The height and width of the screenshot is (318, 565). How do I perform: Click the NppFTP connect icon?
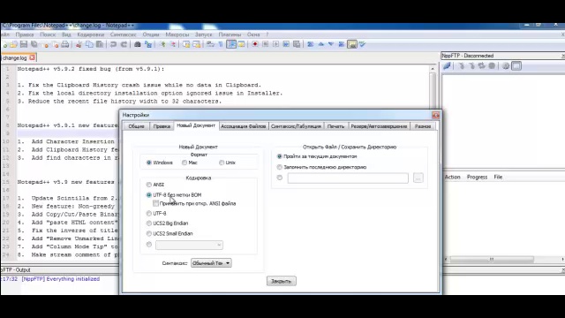(x=447, y=66)
